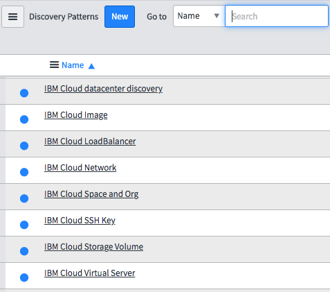330x292 pixels.
Task: Focus the Search input field
Action: (x=277, y=16)
